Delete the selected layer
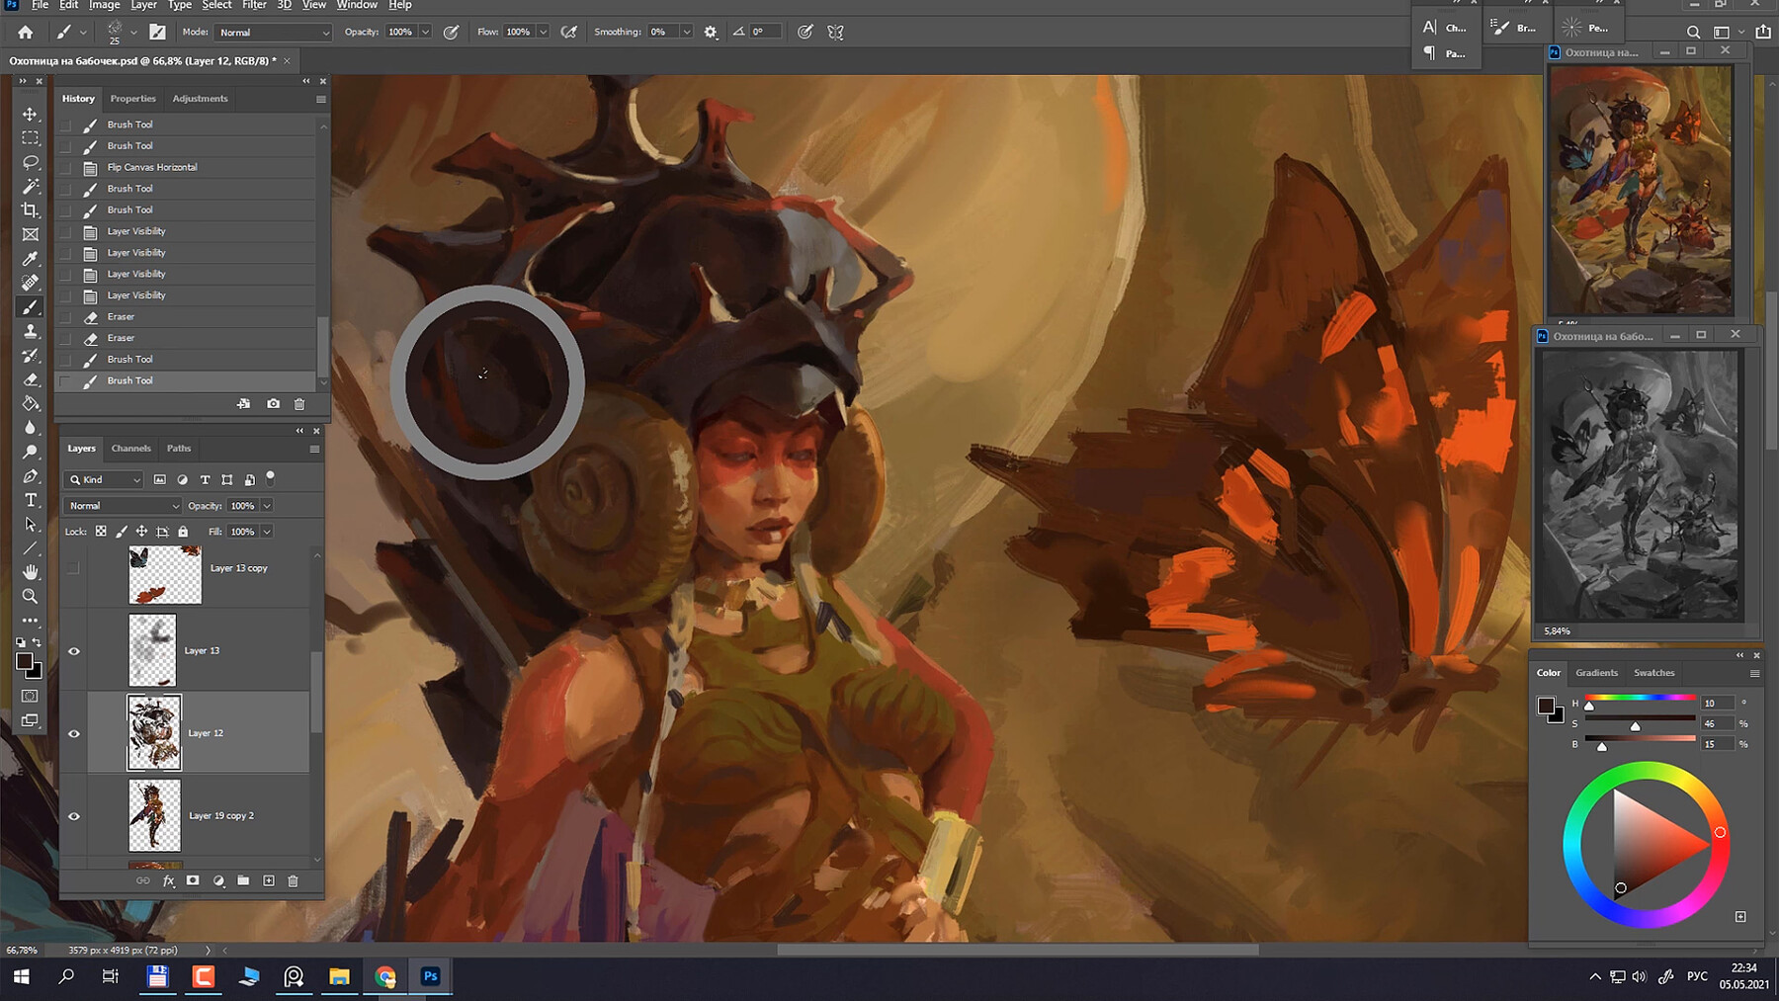The width and height of the screenshot is (1779, 1001). 293,880
